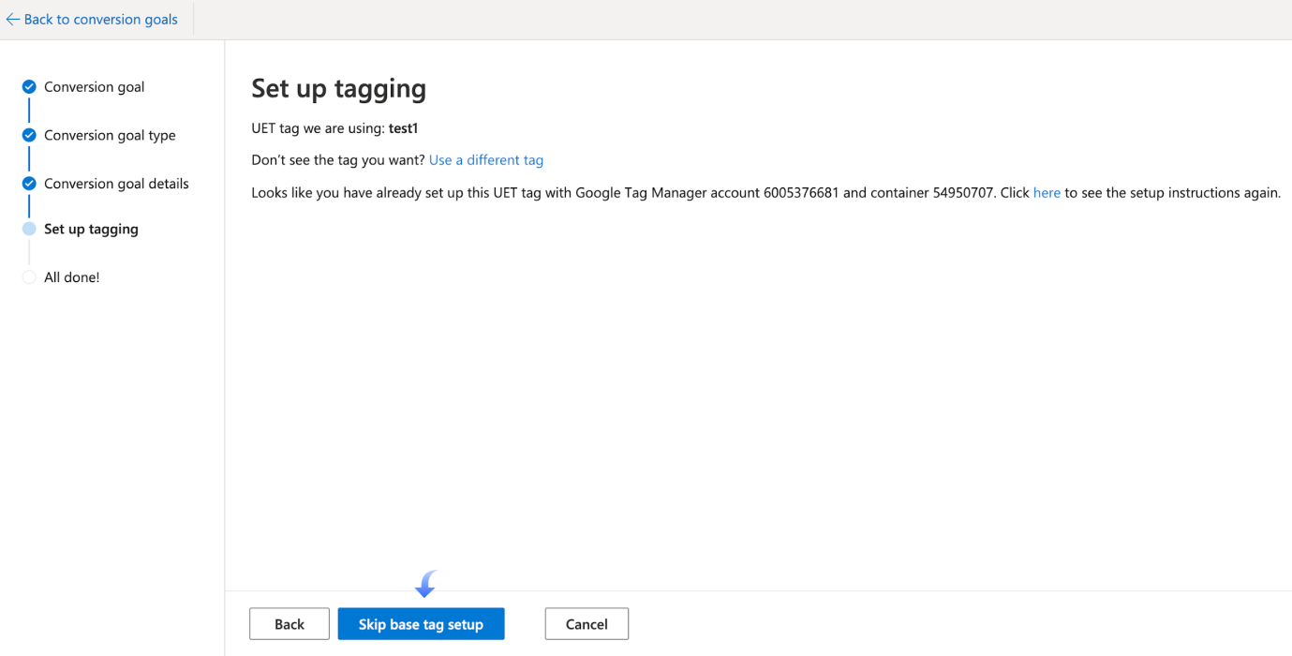Click the All done! empty step circle
The height and width of the screenshot is (656, 1292).
pyautogui.click(x=29, y=277)
